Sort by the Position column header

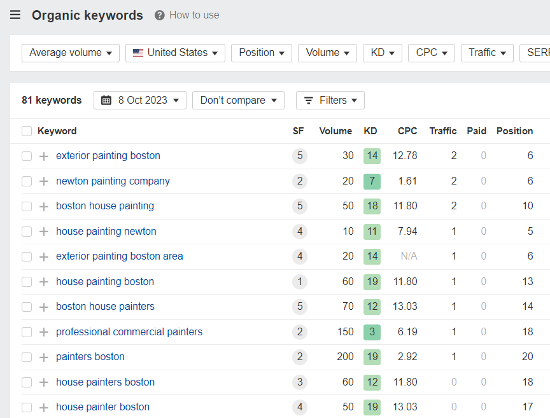514,131
